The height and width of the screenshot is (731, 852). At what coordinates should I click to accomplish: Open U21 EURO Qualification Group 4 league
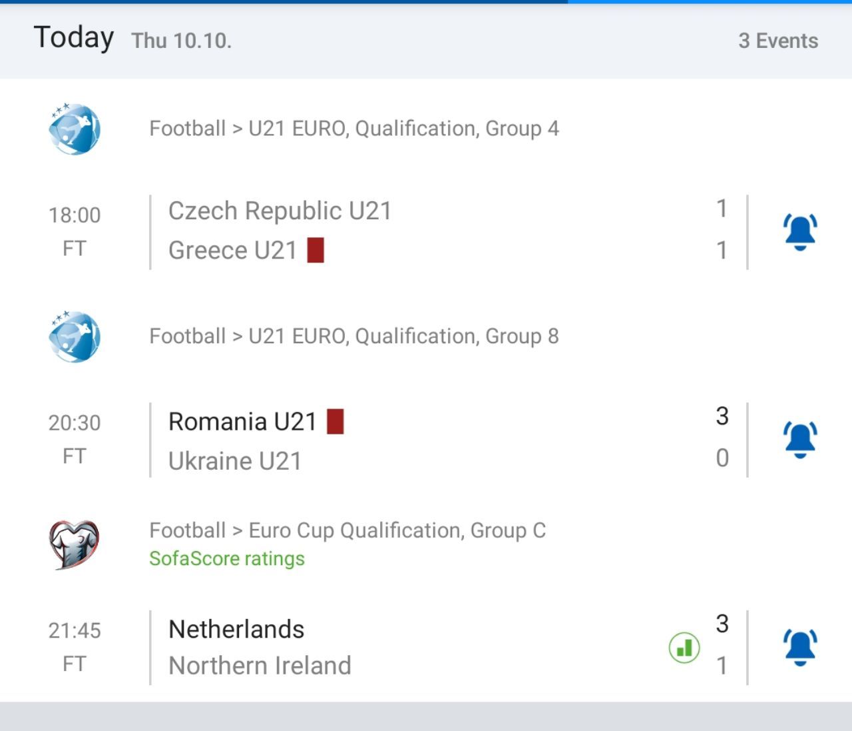pos(354,129)
